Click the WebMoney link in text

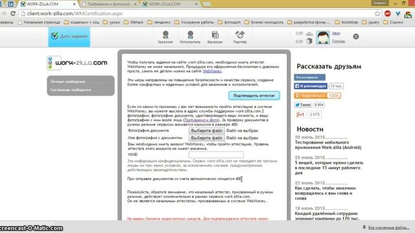tap(212, 71)
